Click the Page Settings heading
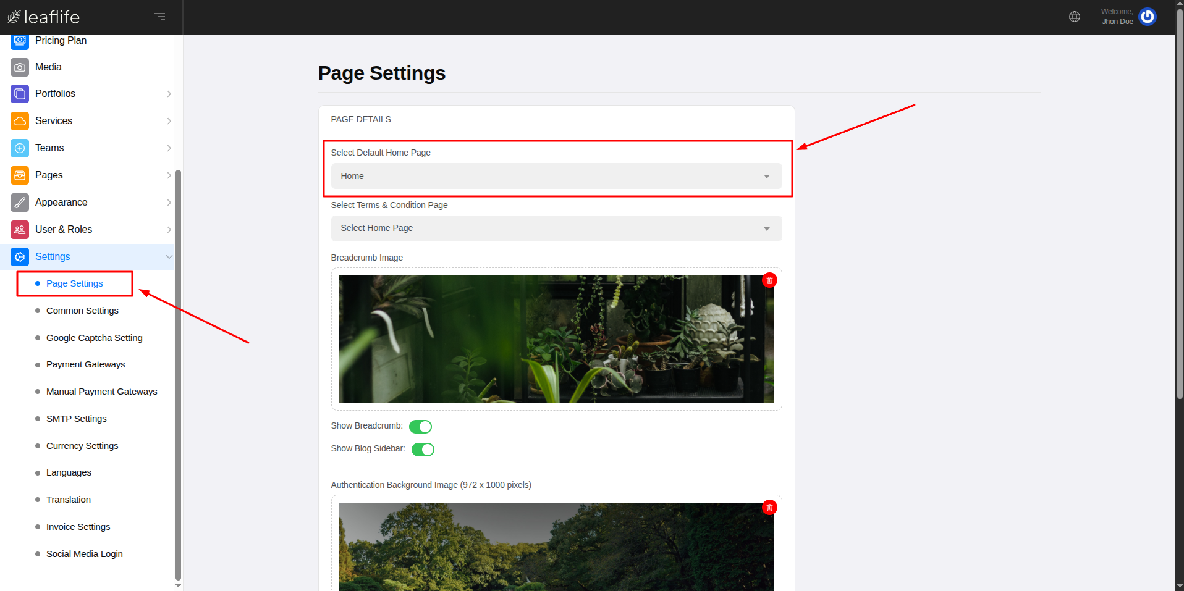1184x591 pixels. click(382, 73)
